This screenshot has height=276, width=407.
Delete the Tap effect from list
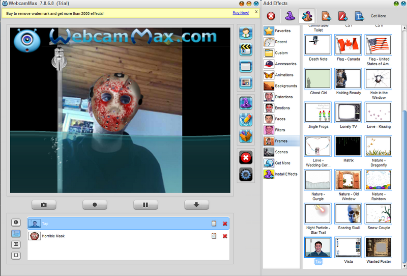[225, 224]
